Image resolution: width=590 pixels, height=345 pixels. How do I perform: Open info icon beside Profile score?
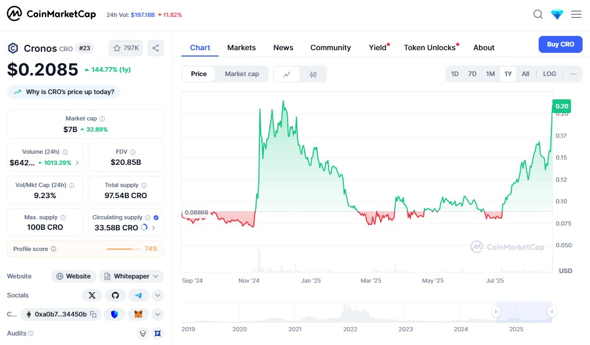53,249
